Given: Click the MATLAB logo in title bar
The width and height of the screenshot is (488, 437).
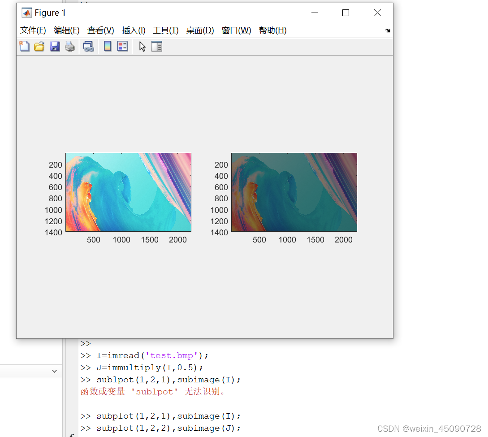Looking at the screenshot, I should pyautogui.click(x=26, y=13).
